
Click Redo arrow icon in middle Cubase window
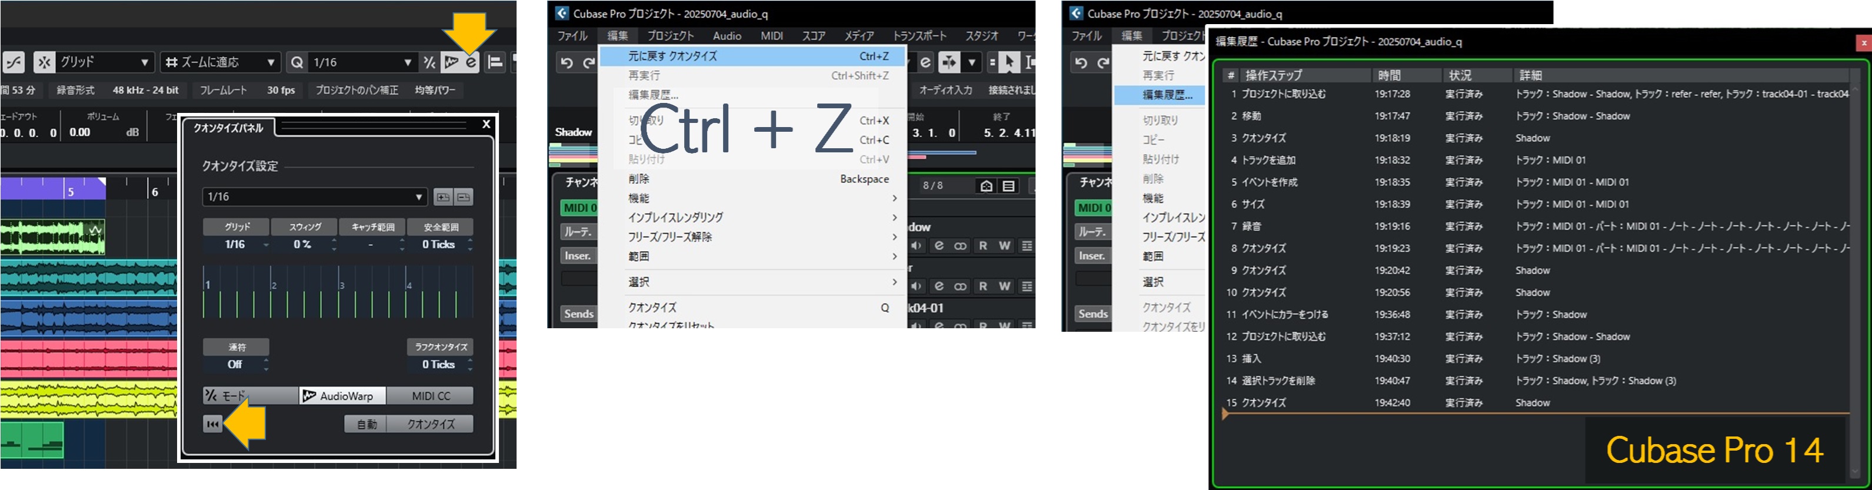coord(589,62)
